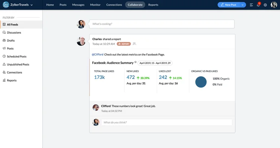Click the 472 new likes value
The image size is (280, 148).
tap(131, 77)
